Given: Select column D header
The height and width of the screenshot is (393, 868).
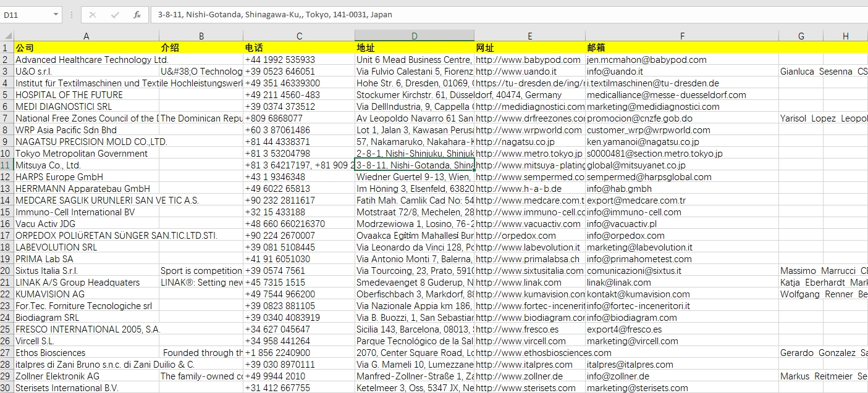Looking at the screenshot, I should (415, 36).
